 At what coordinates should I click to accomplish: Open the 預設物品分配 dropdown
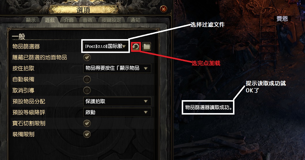[x=117, y=101]
